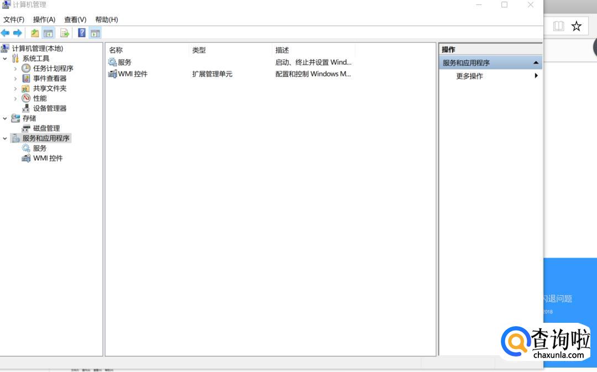Click the 操作 pane title
This screenshot has width=597, height=372.
coord(448,50)
